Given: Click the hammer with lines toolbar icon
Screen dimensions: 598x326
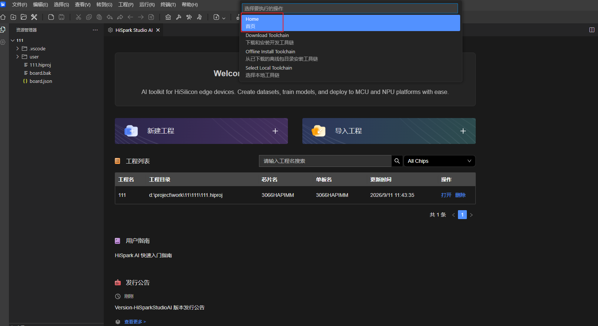Looking at the screenshot, I should tap(199, 17).
